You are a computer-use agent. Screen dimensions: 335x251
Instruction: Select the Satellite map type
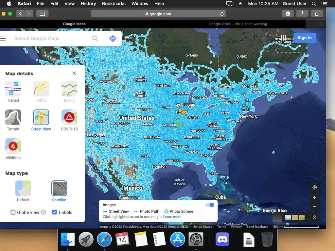coord(59,191)
